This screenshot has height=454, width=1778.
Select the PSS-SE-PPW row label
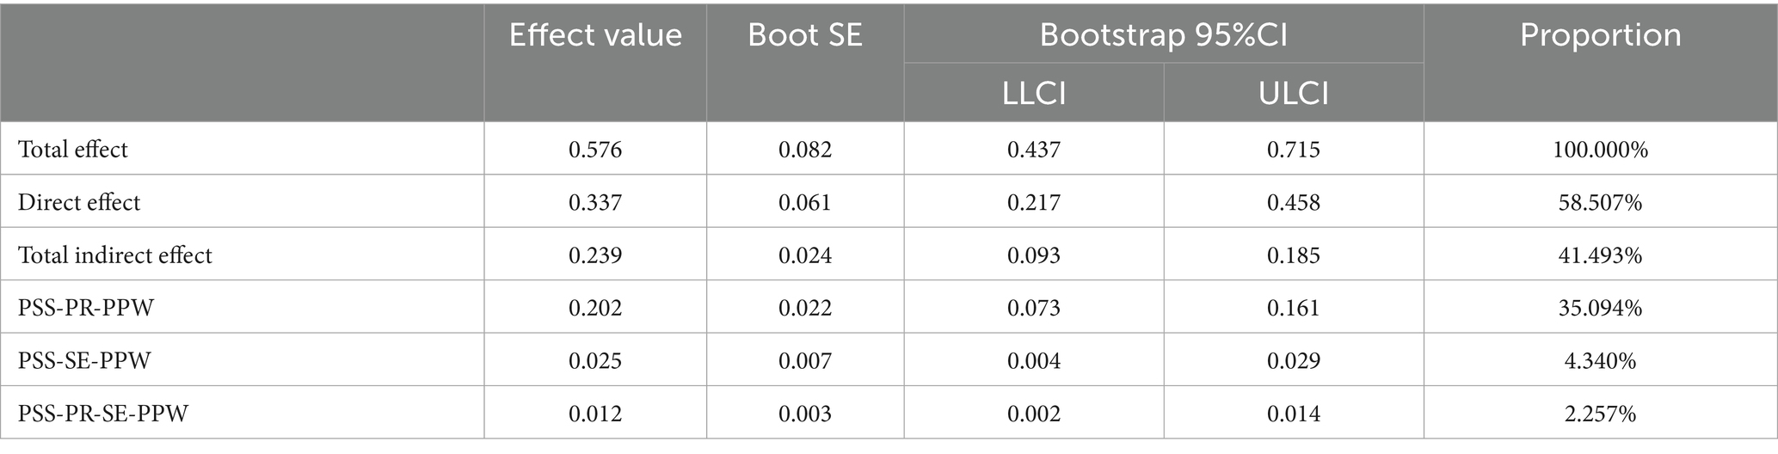84,360
